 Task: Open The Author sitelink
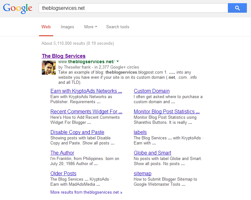click(x=62, y=153)
